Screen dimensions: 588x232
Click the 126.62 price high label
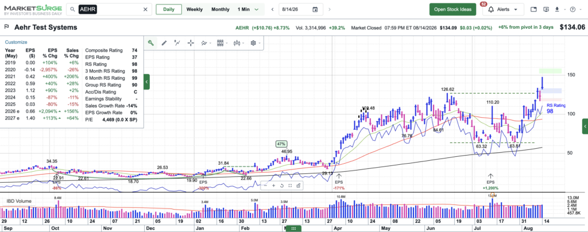pos(448,89)
